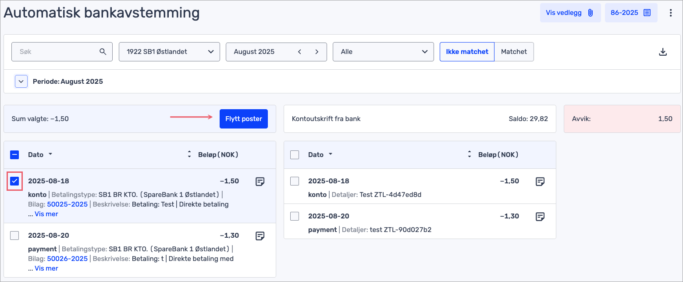
Task: Open note icon for ledger entry 2025-08-18
Action: pyautogui.click(x=260, y=182)
